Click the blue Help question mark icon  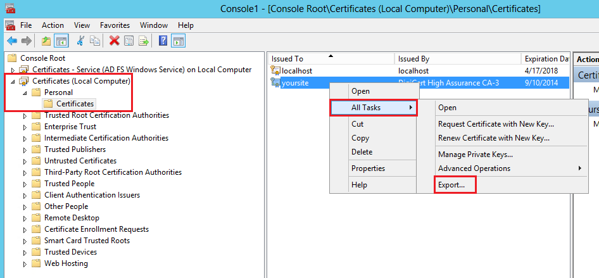pyautogui.click(x=163, y=41)
